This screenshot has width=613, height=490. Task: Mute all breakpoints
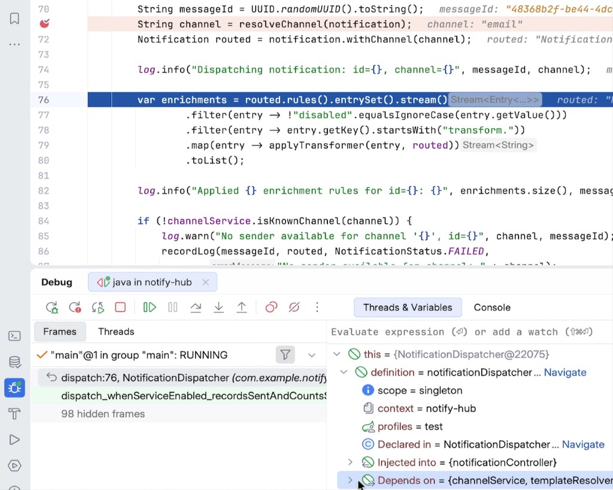294,308
